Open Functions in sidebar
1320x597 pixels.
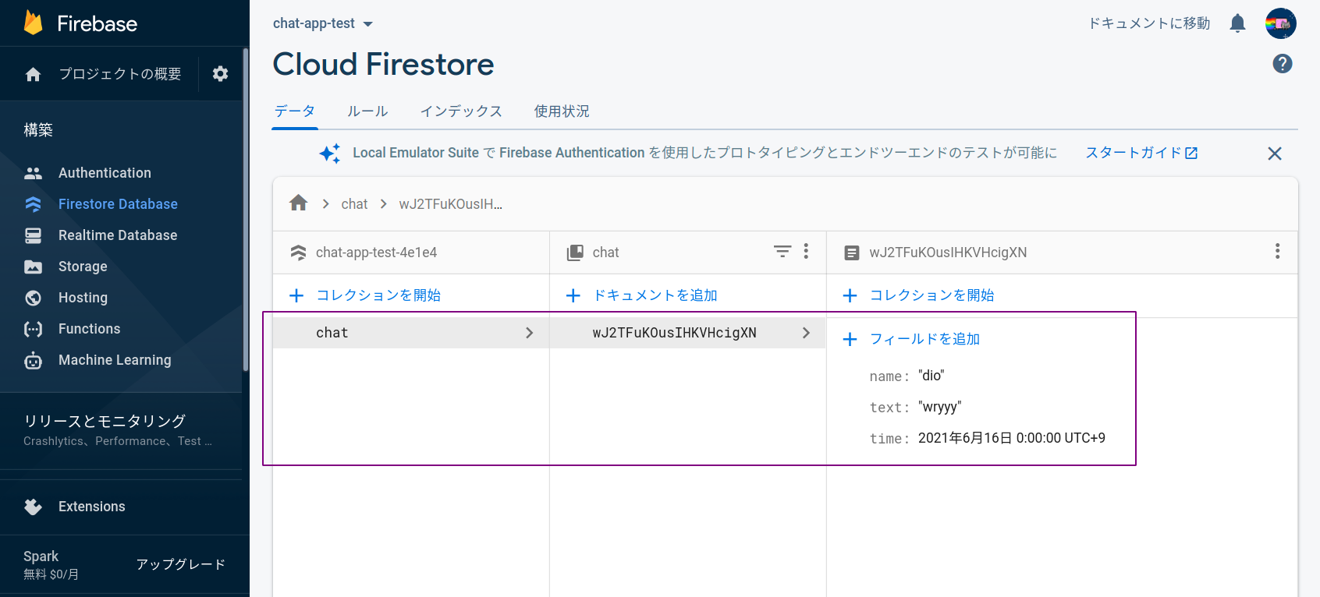point(89,329)
